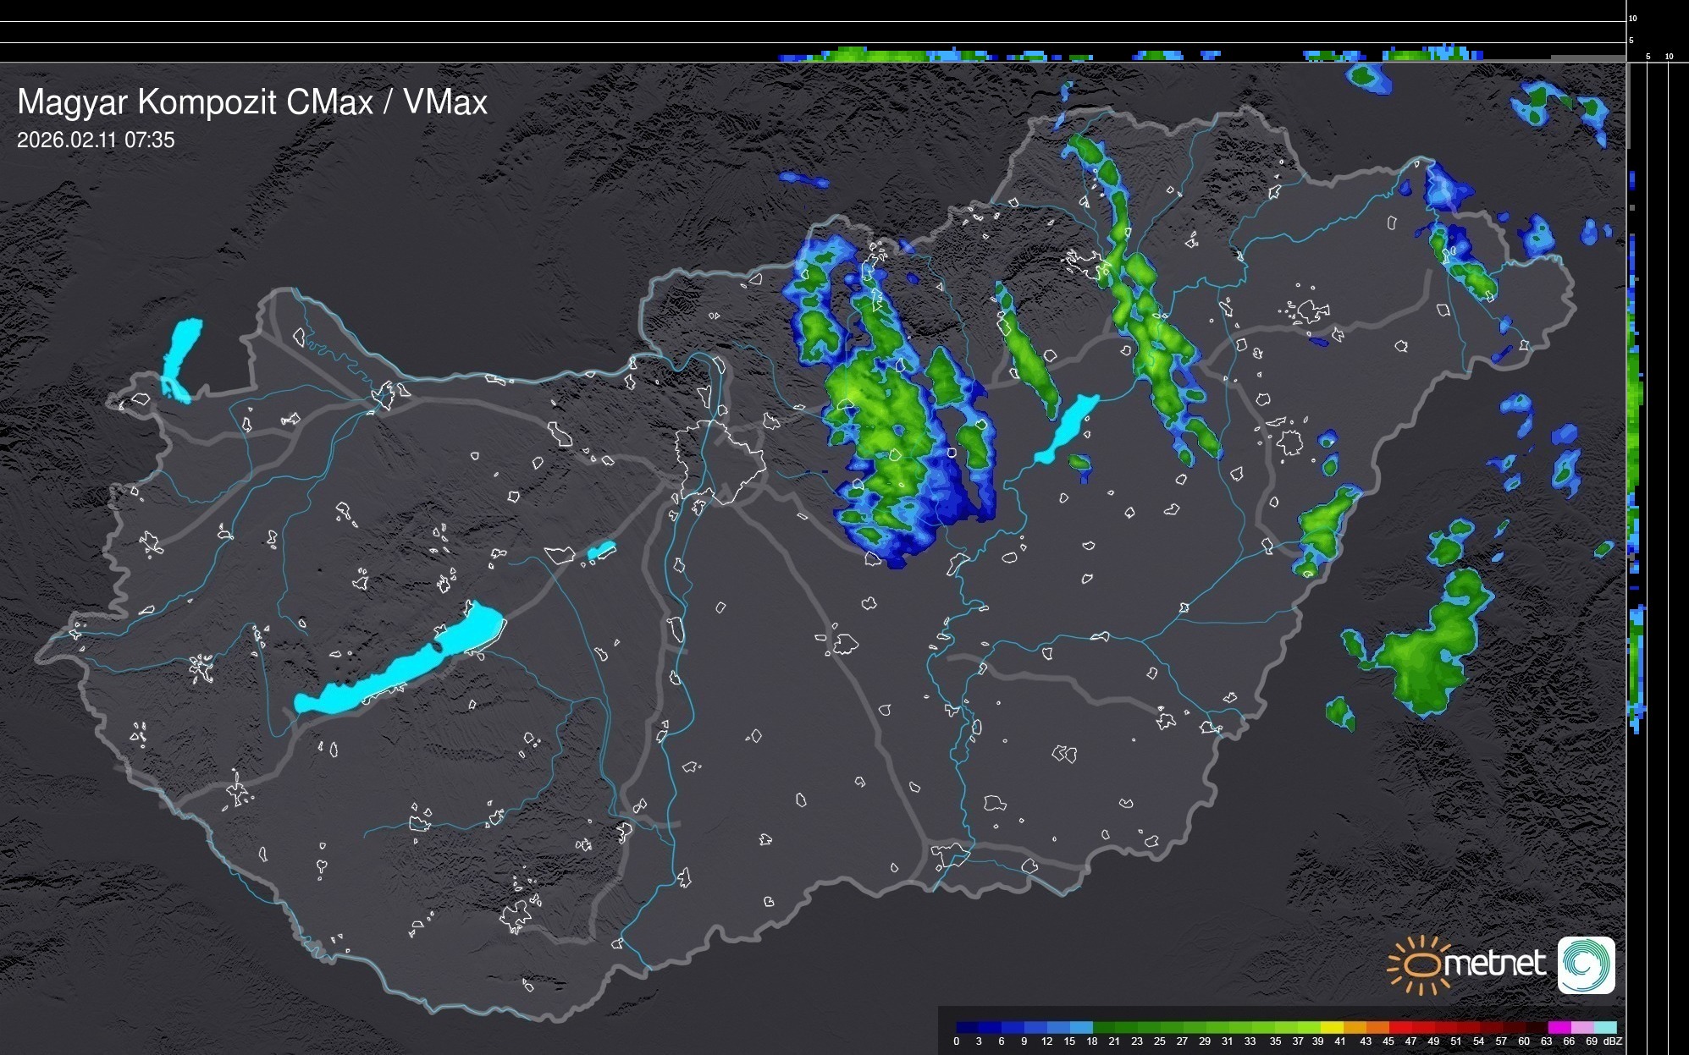Click the Magyar Kompozit CMax / VMax title
The image size is (1689, 1055).
coord(252,102)
